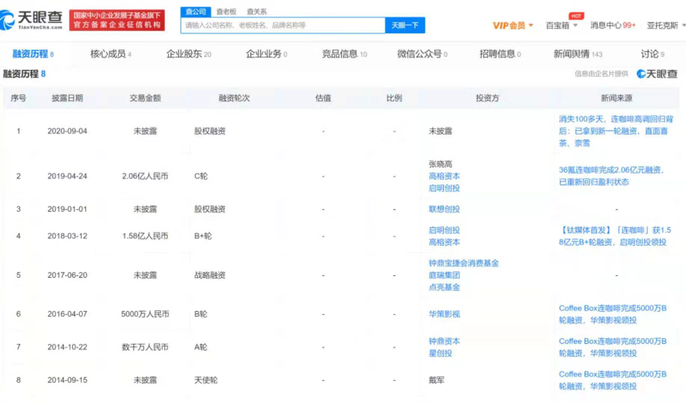
Task: Switch to the 查关系 search tab
Action: tap(257, 12)
